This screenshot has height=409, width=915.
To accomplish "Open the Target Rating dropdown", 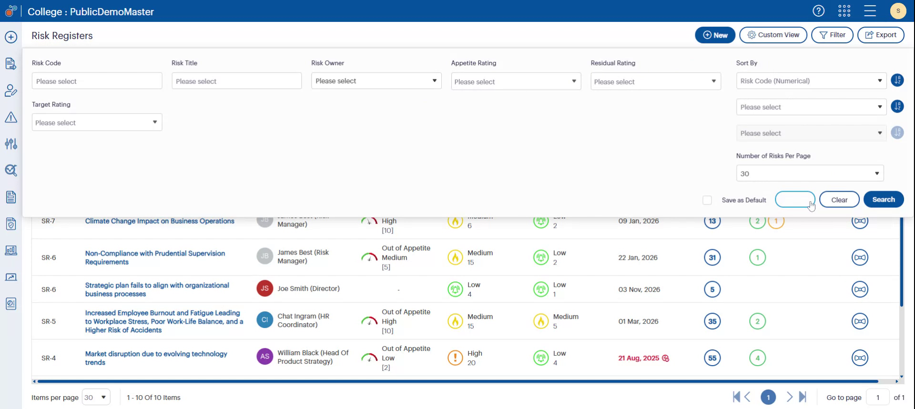I will point(97,123).
